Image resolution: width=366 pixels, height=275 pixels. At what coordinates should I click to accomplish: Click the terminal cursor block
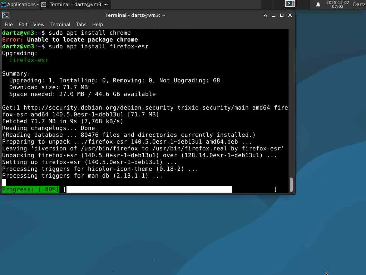[4, 182]
